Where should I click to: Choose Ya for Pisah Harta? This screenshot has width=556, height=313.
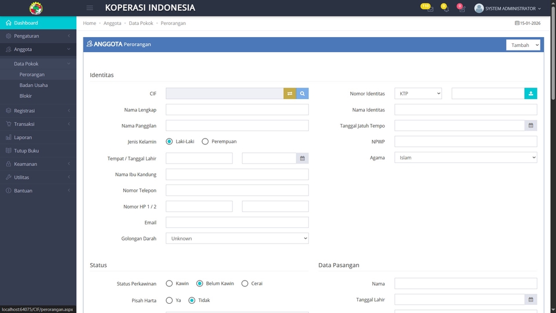point(170,300)
